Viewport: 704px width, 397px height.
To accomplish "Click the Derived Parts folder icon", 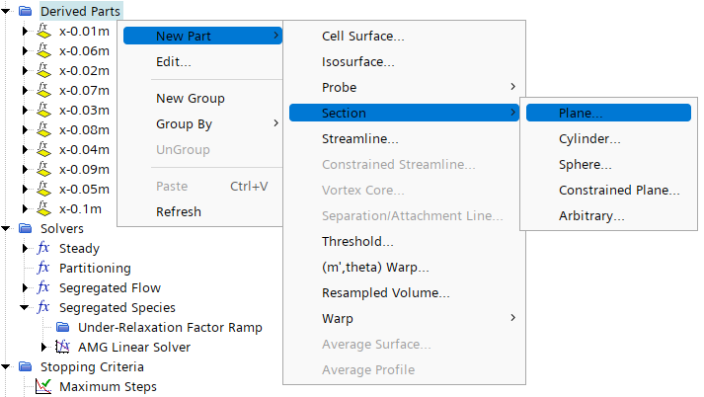I will coord(25,11).
